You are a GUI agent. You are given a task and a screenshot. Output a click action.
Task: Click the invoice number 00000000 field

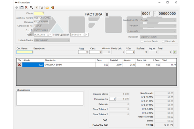[x=167, y=14]
